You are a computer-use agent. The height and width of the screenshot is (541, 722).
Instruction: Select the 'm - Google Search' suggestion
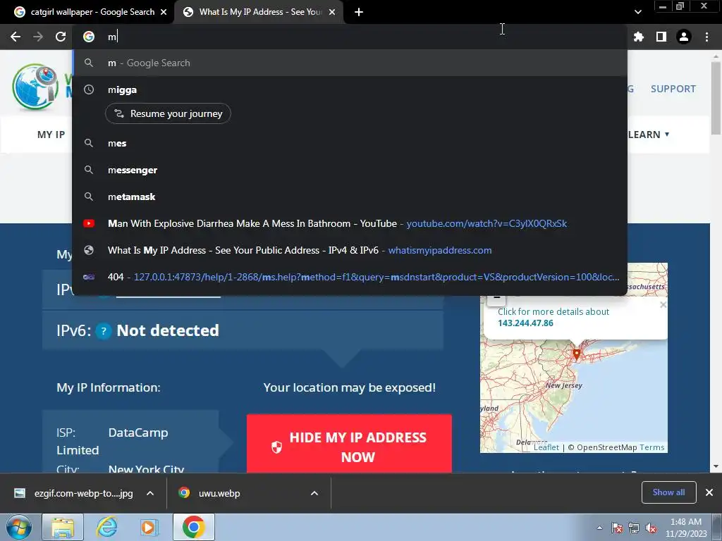(350, 63)
